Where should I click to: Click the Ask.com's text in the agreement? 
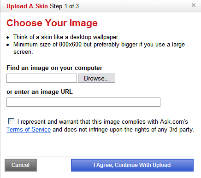pyautogui.click(x=174, y=122)
